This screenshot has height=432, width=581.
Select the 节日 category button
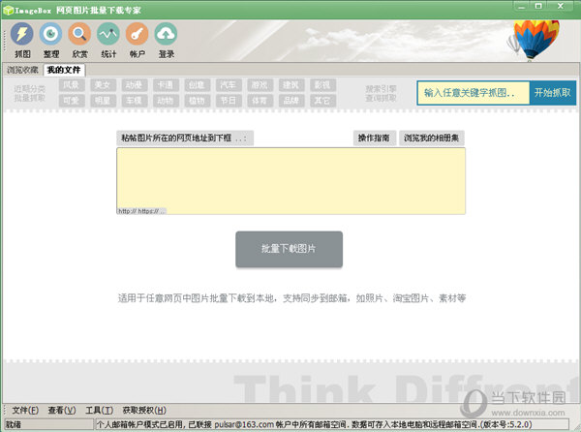click(x=229, y=101)
